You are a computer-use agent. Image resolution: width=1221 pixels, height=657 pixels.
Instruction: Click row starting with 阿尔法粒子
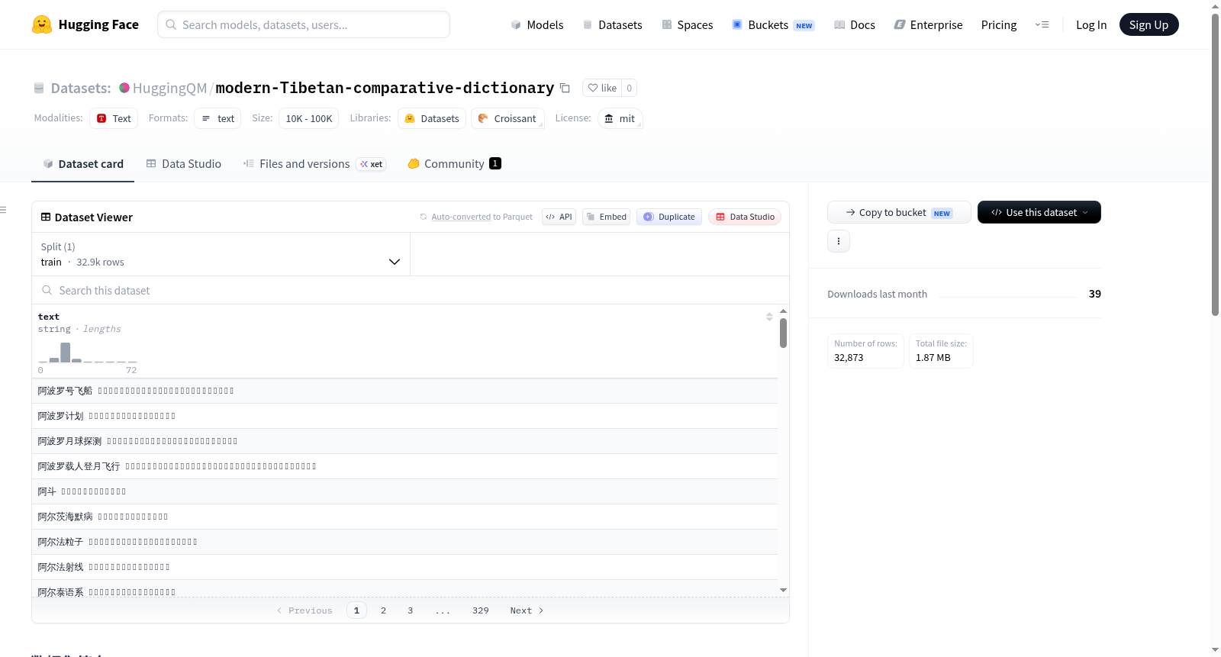[x=404, y=542]
